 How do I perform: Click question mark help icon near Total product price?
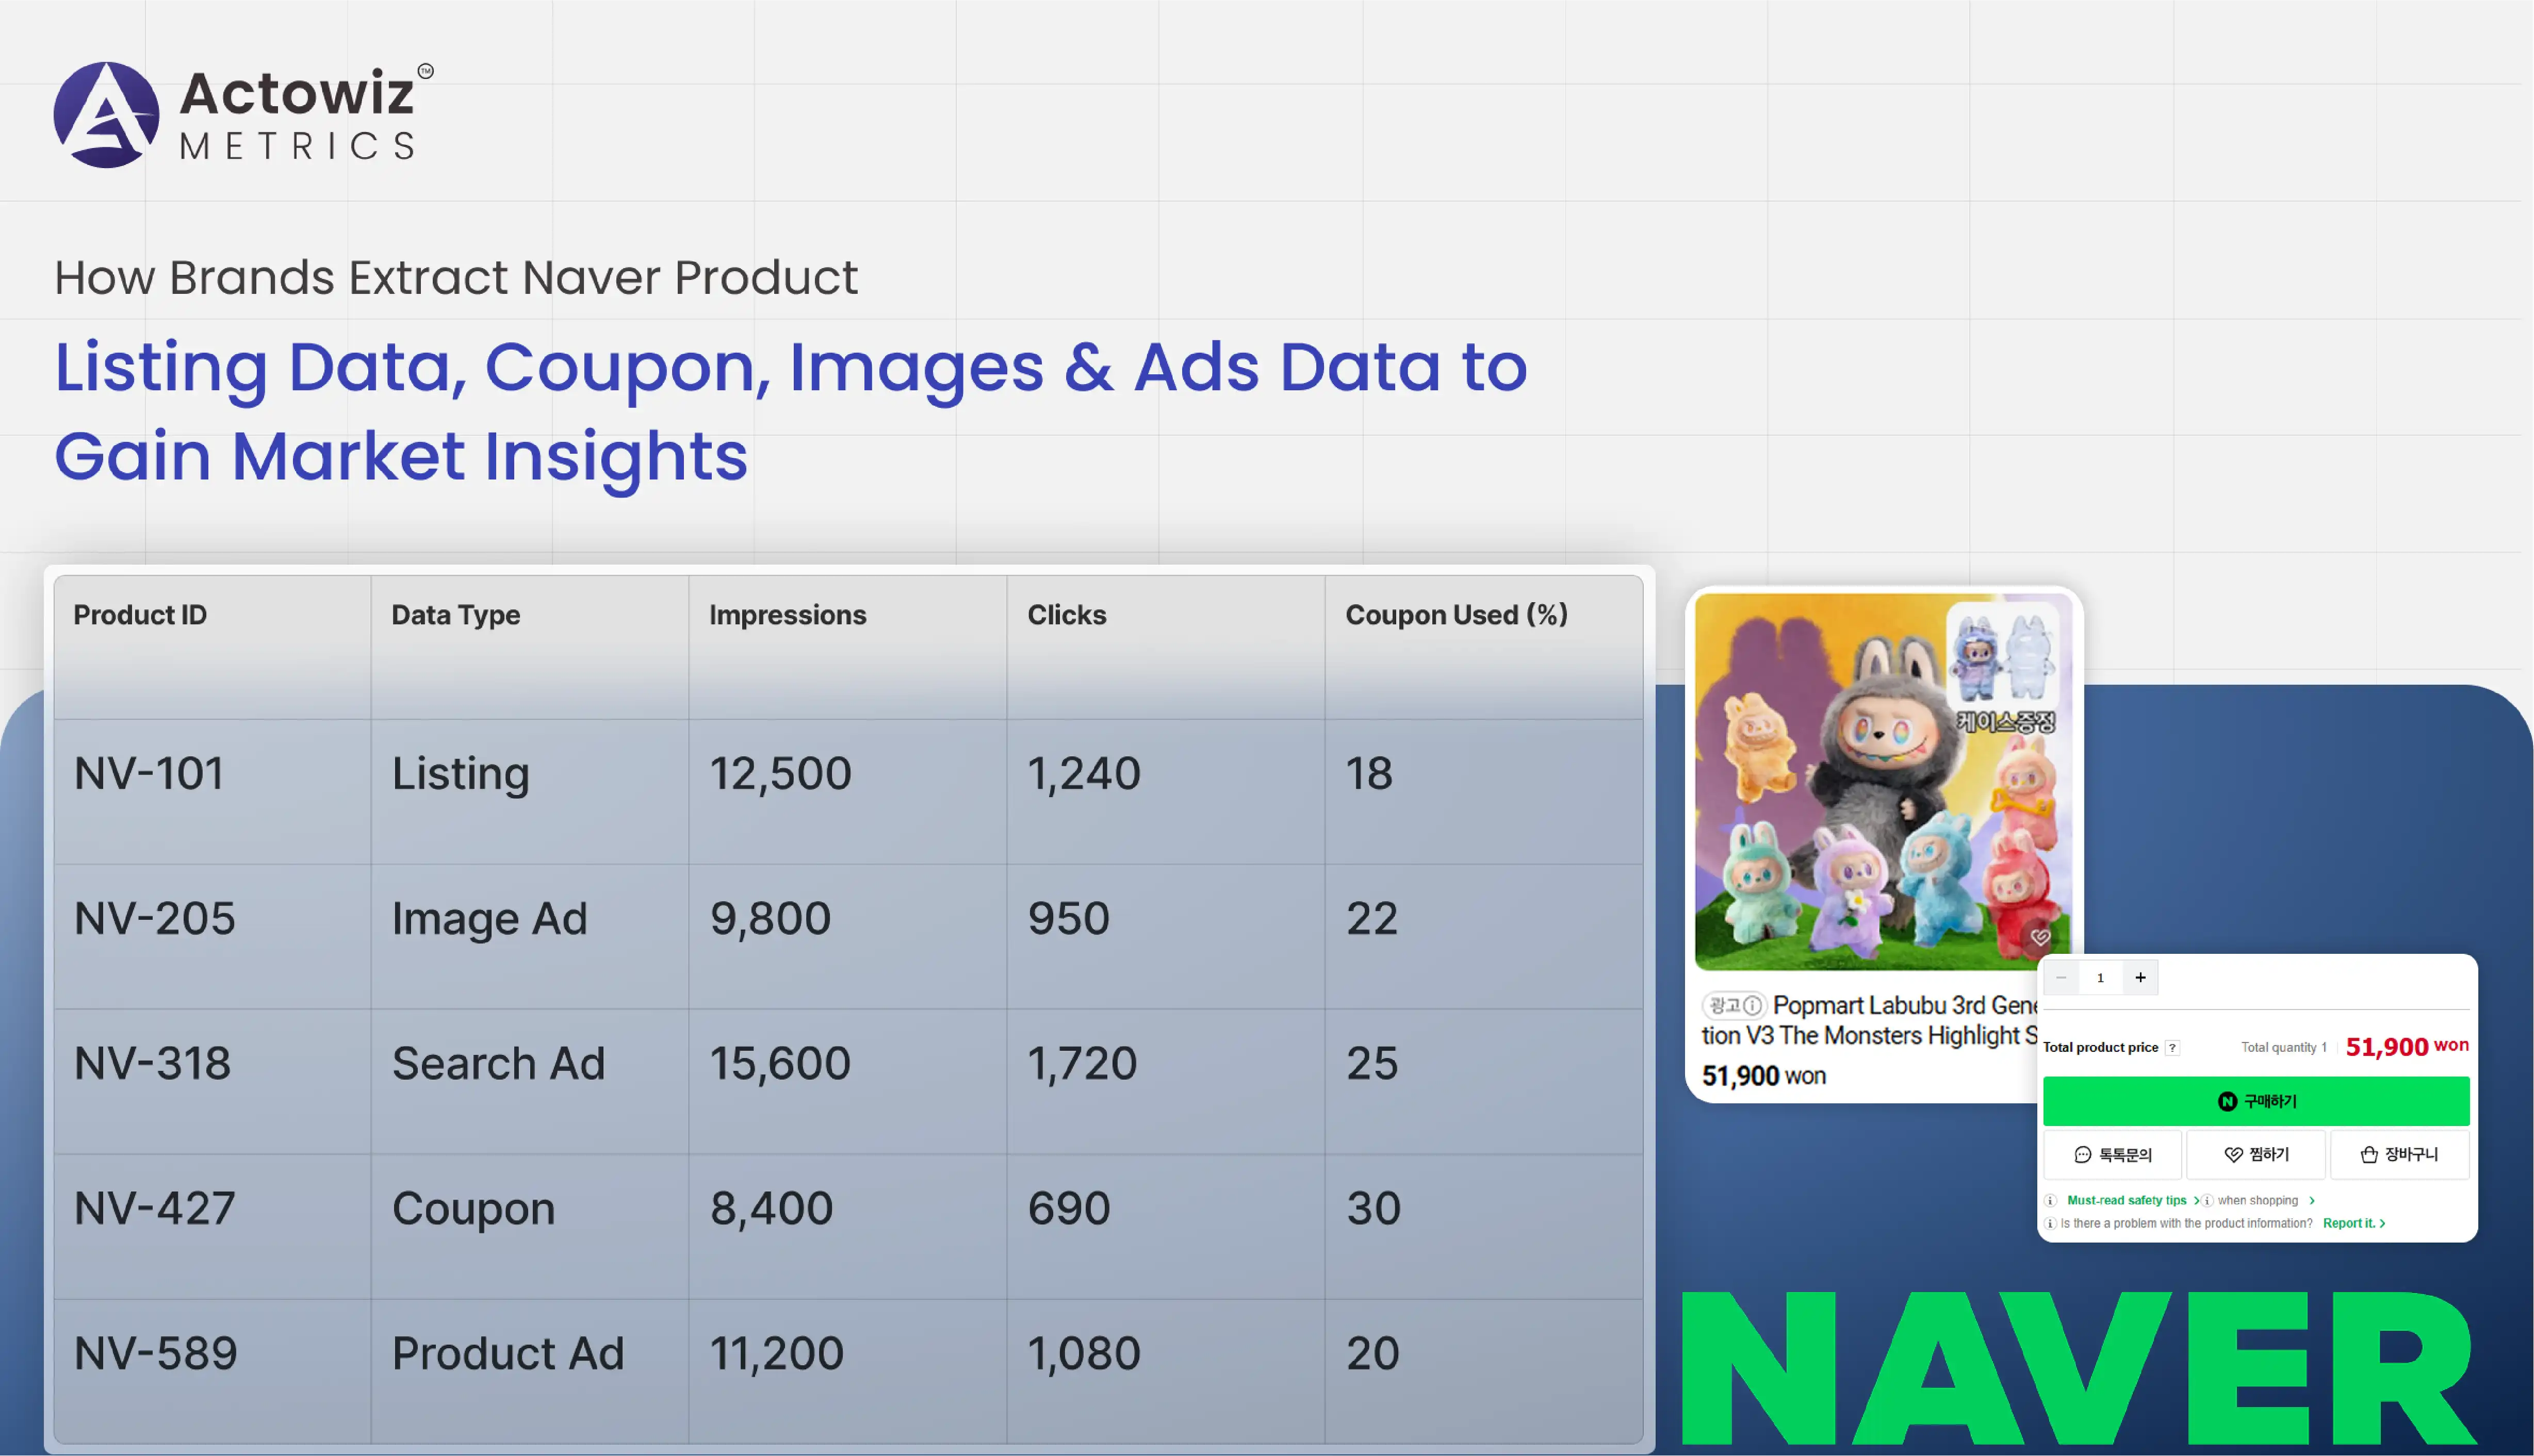click(x=2172, y=1048)
